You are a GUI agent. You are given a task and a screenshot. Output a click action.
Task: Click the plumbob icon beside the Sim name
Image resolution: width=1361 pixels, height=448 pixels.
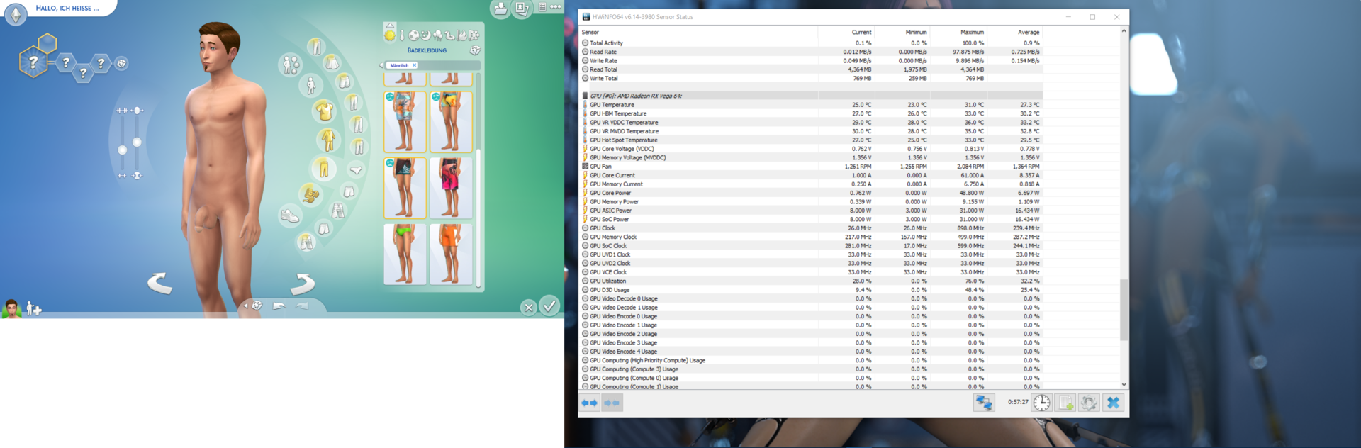(16, 13)
